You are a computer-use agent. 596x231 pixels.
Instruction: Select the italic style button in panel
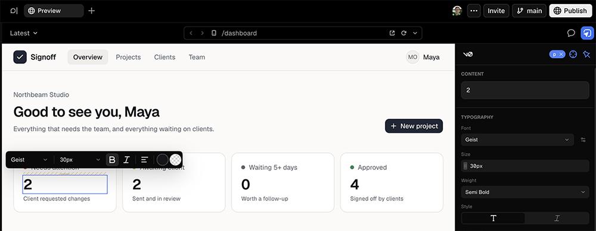[557, 218]
